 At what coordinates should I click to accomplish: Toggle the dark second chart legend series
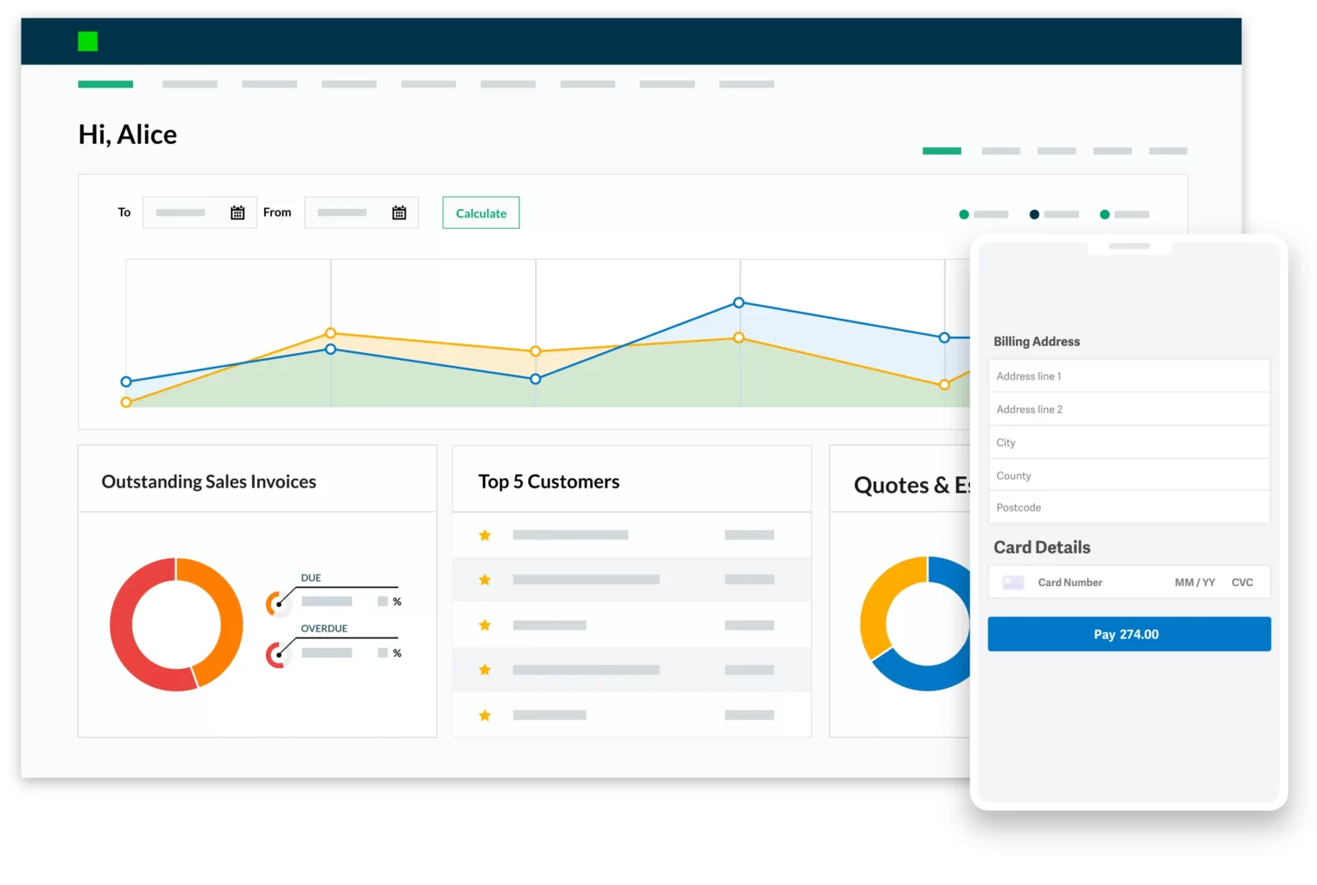point(1034,214)
